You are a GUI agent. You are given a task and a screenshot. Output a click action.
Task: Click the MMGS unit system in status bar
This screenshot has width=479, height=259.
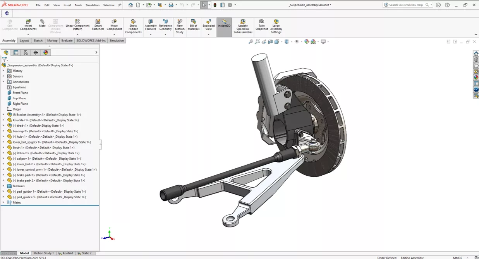pyautogui.click(x=457, y=257)
